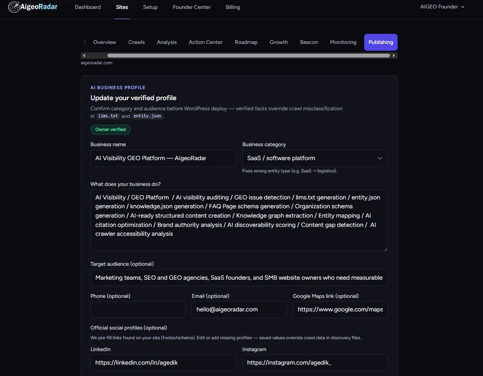
Task: Select the Publishing tab
Action: click(x=380, y=42)
